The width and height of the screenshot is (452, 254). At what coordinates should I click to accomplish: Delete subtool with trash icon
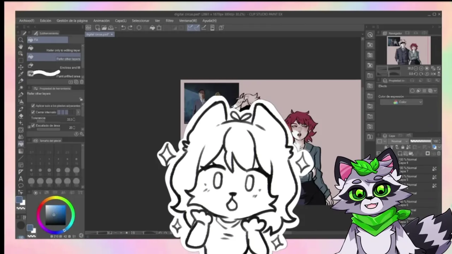click(x=82, y=82)
